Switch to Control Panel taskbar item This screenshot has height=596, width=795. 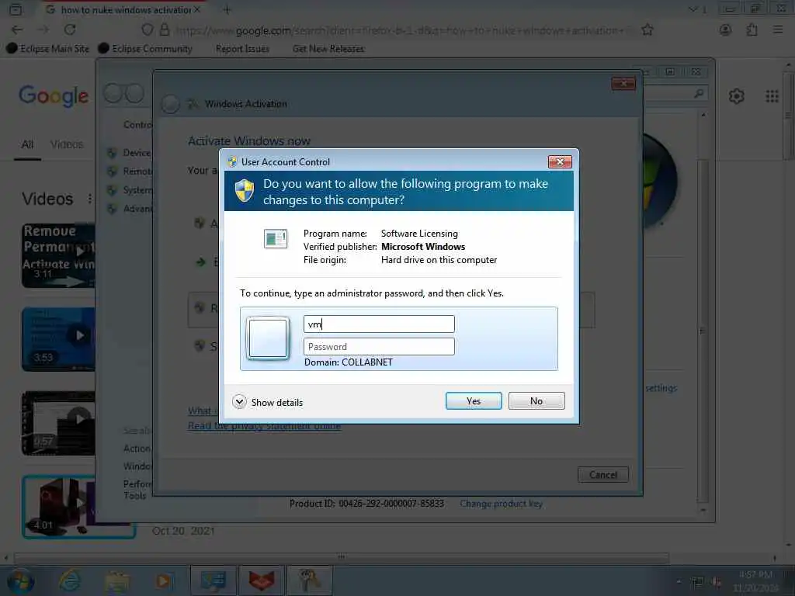click(214, 580)
